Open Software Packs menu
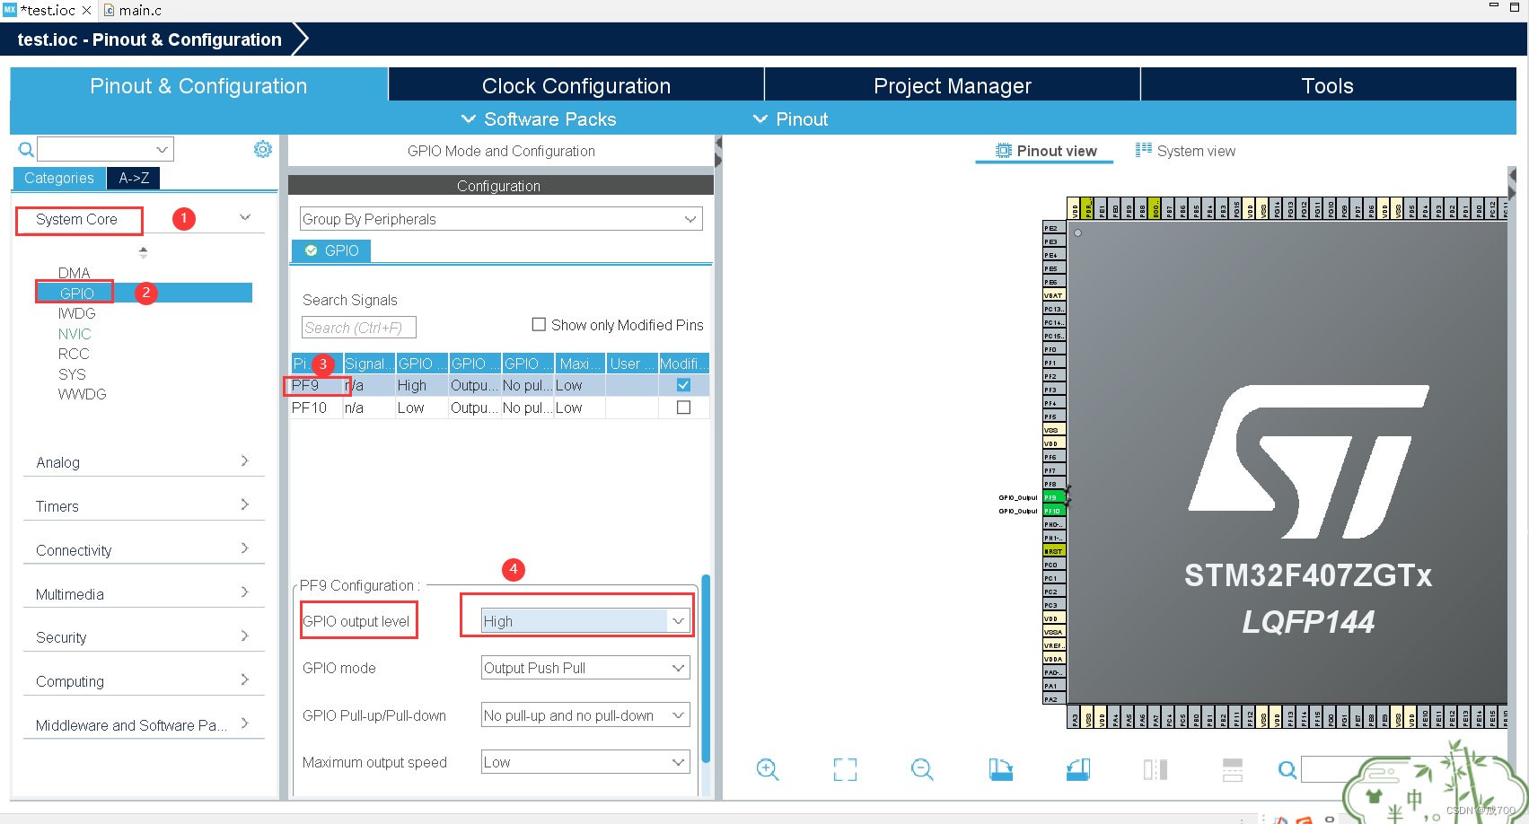This screenshot has width=1529, height=824. [539, 118]
